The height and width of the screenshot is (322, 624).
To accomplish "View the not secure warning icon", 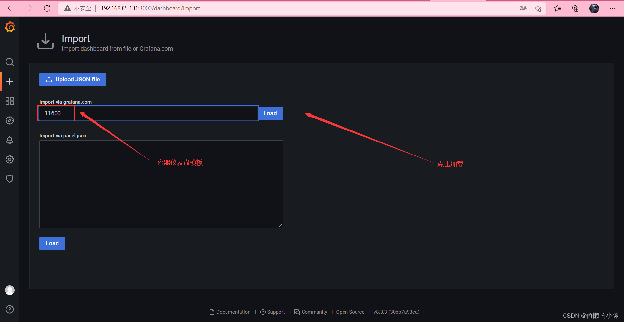I will click(67, 8).
